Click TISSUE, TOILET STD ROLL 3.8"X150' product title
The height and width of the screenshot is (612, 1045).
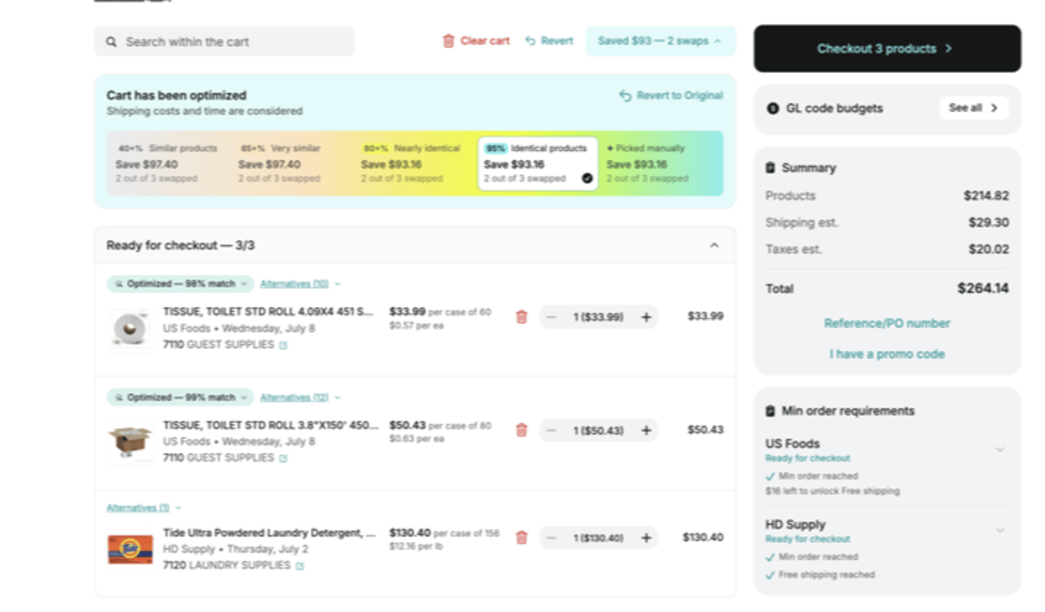pos(270,425)
